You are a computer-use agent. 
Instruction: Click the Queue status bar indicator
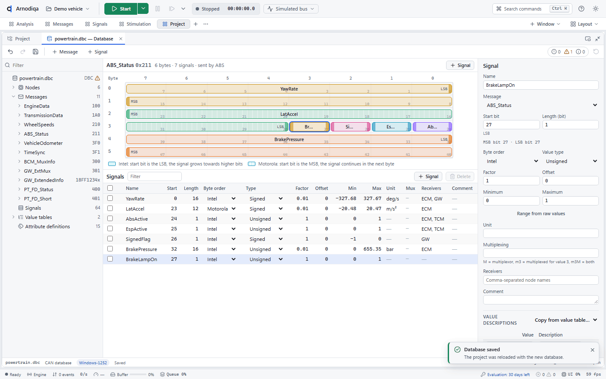[x=173, y=374]
